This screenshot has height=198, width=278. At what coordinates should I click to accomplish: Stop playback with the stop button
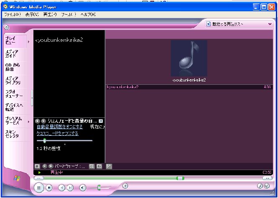coord(49,188)
